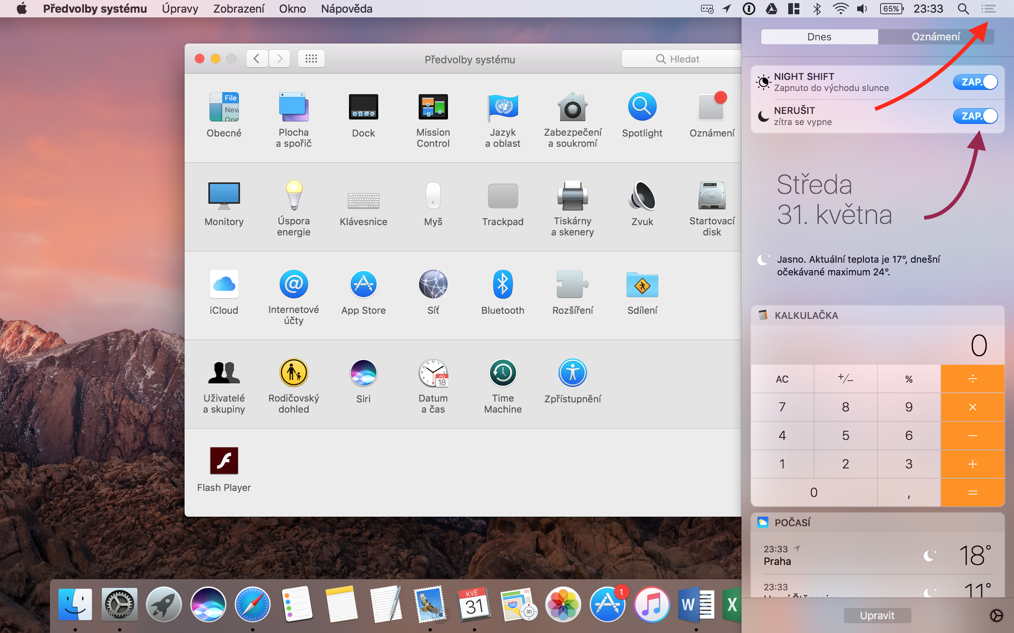Disable the Nerušit switch
The height and width of the screenshot is (633, 1014).
pyautogui.click(x=975, y=116)
